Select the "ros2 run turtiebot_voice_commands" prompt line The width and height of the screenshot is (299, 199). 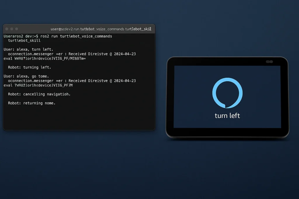[x=58, y=36]
